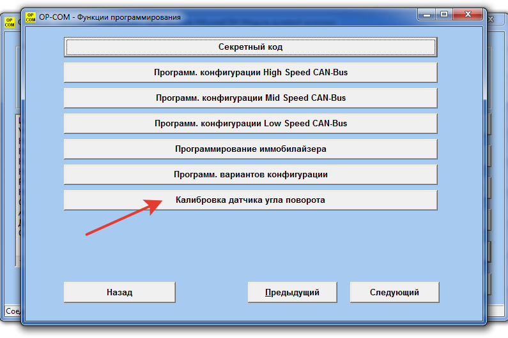Close the Функции программирования window
508x338 pixels.
(468, 14)
